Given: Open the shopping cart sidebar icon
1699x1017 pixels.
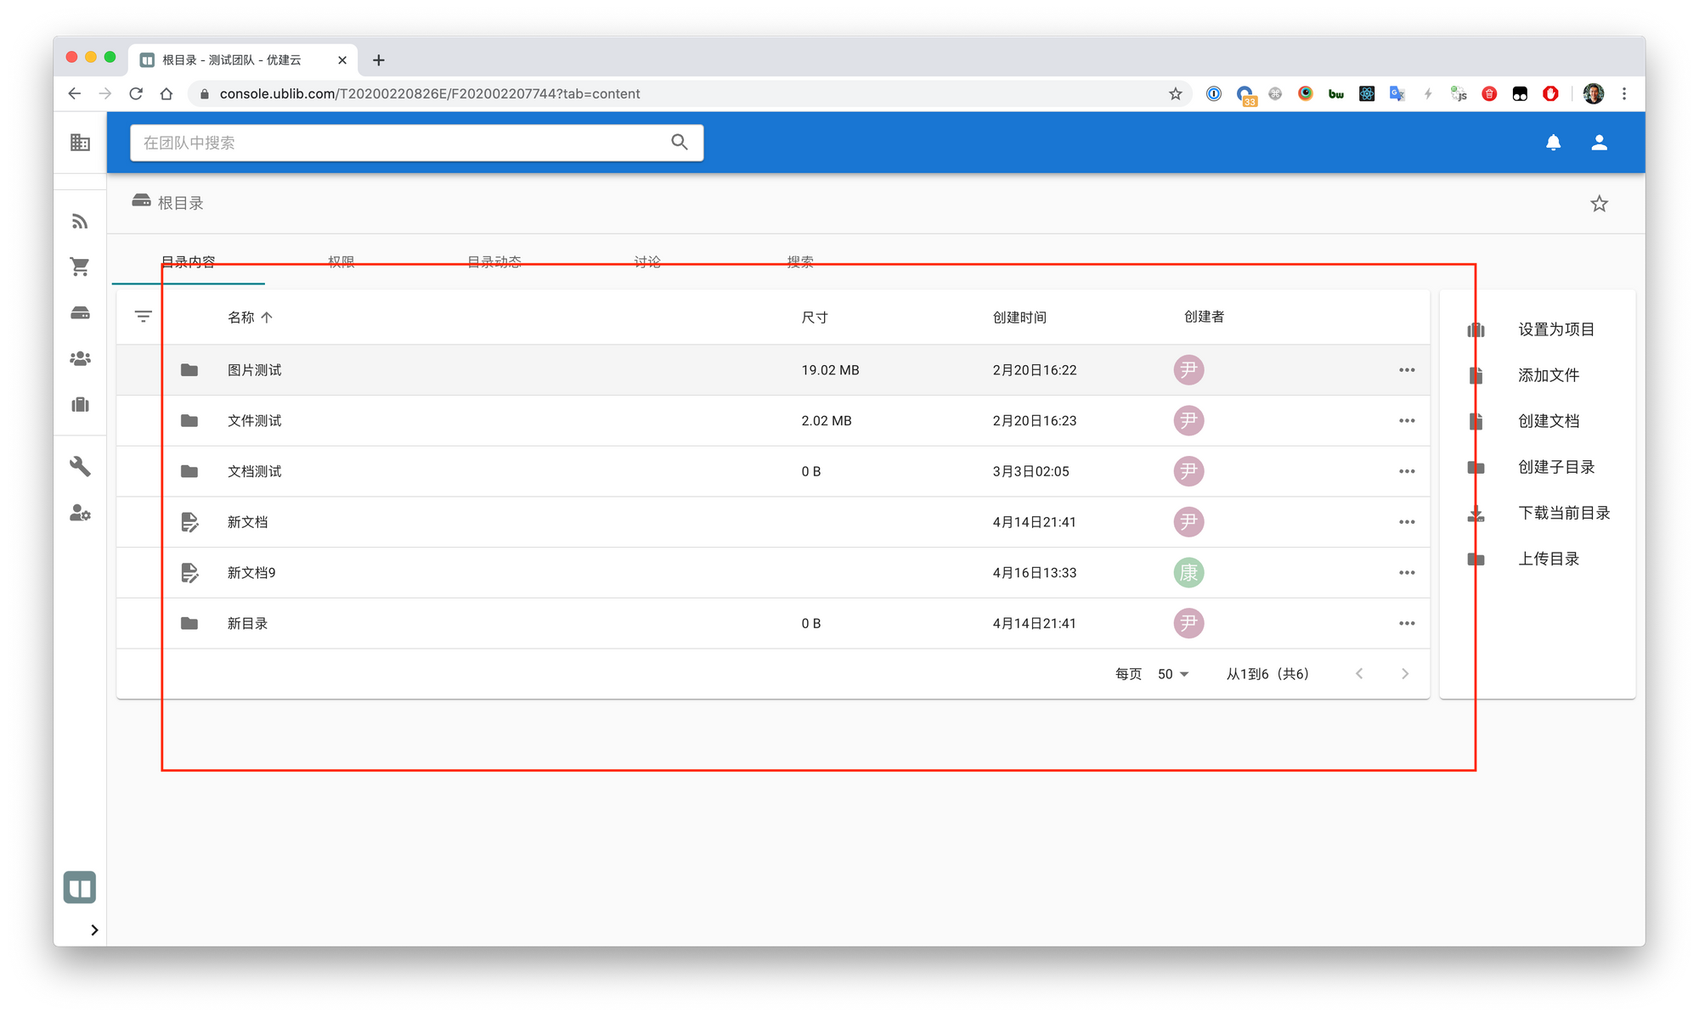Looking at the screenshot, I should click(x=80, y=267).
